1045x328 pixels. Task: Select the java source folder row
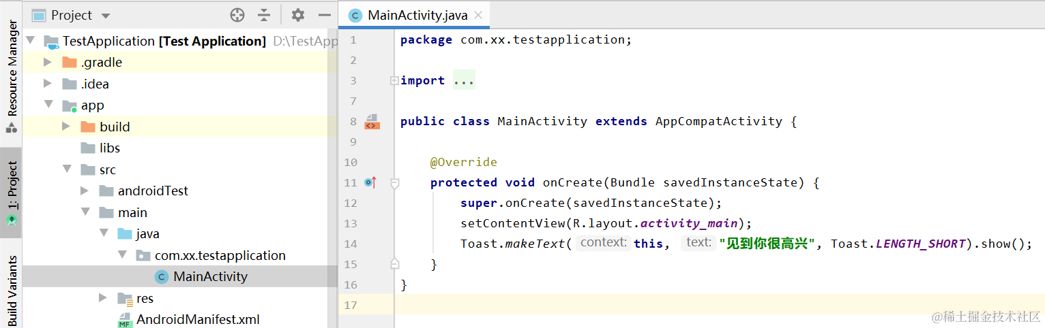click(181, 234)
